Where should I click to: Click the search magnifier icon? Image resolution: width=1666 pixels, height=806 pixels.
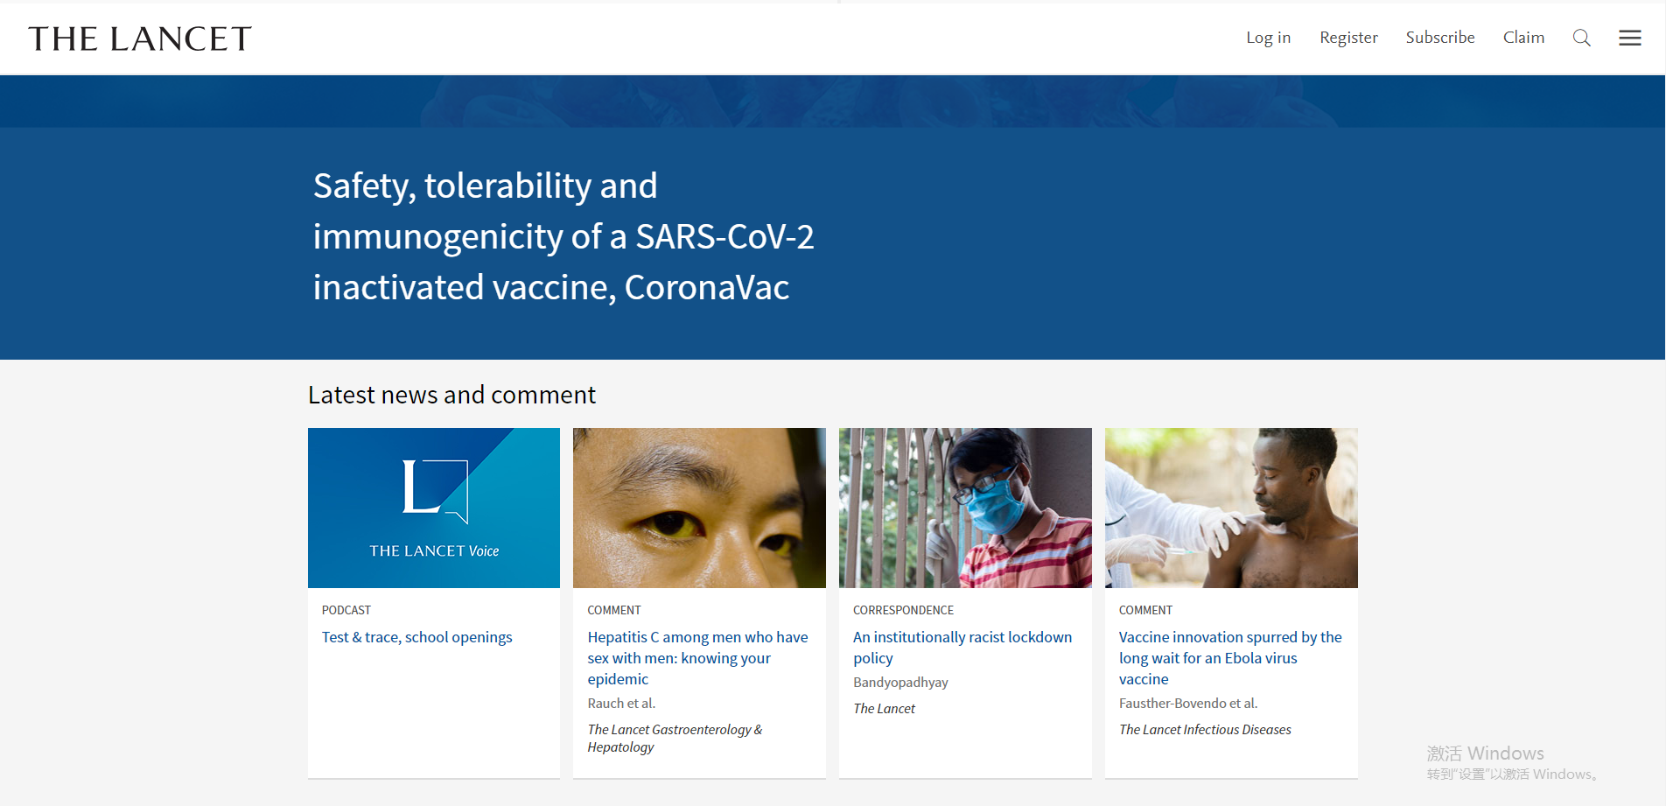[x=1581, y=38]
